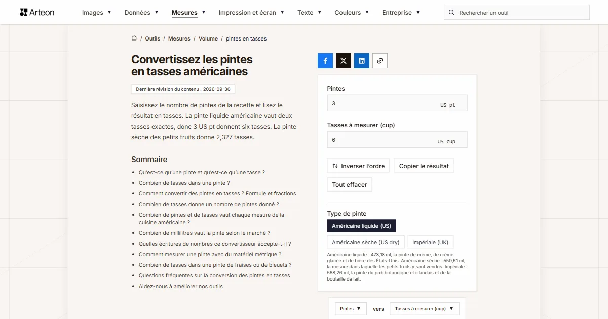
Task: Click Tout effacer button
Action: (x=350, y=185)
